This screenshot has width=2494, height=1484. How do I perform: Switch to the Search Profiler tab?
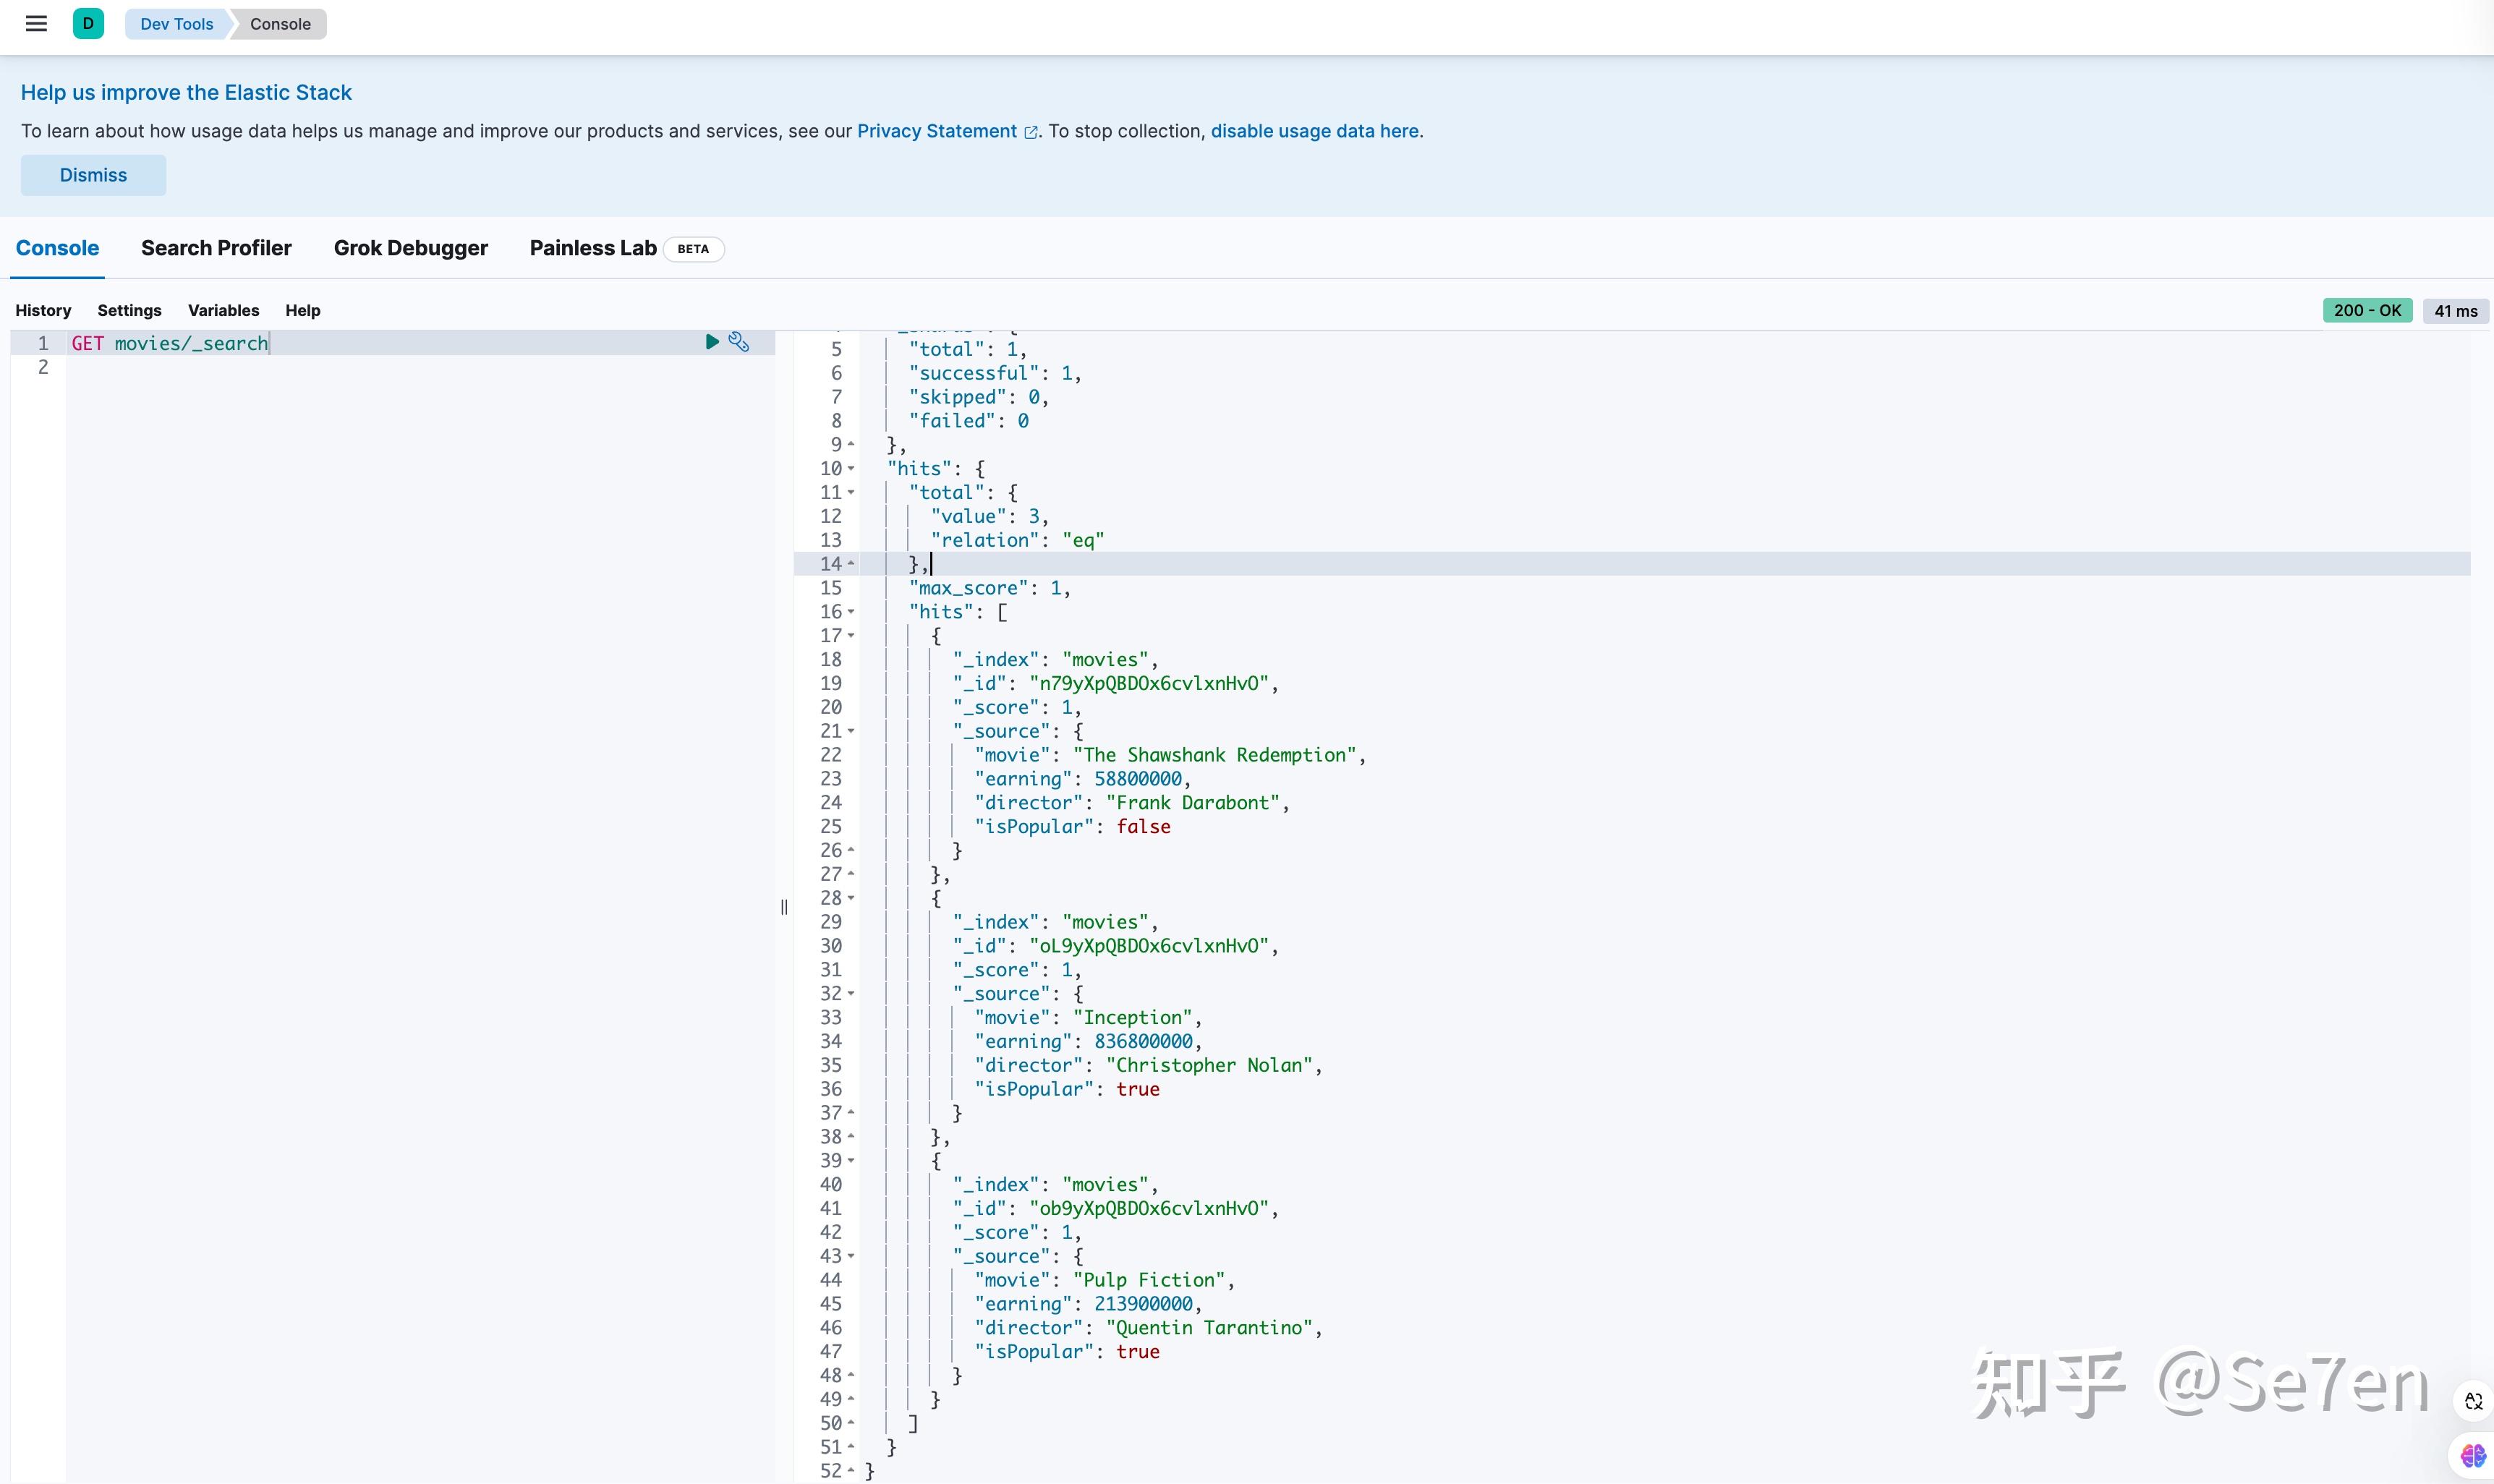point(216,248)
